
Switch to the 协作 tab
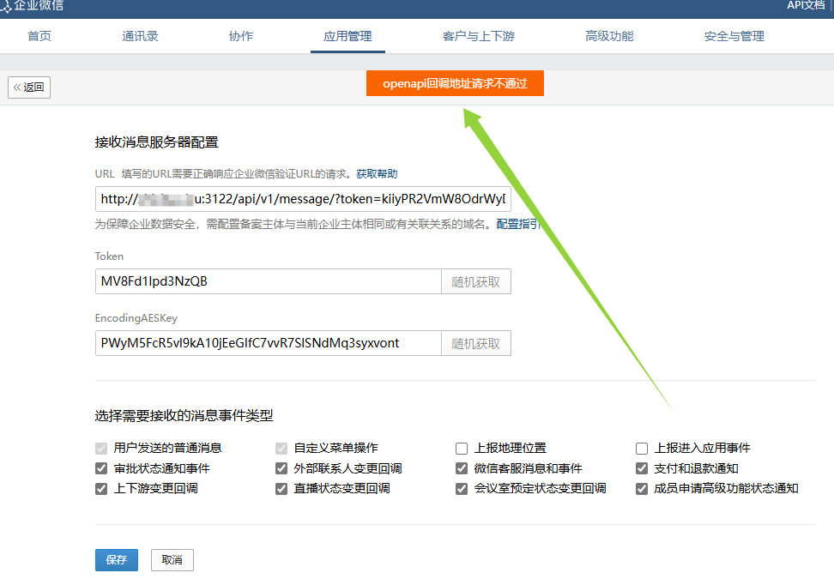tap(241, 36)
